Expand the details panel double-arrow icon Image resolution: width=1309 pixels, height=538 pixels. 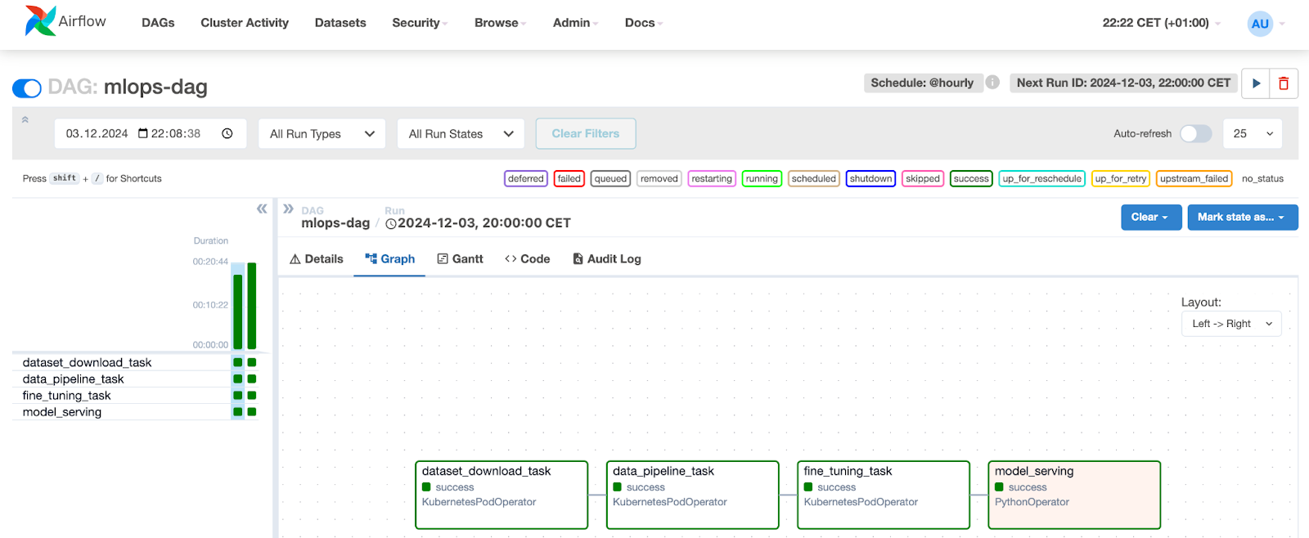coord(288,208)
